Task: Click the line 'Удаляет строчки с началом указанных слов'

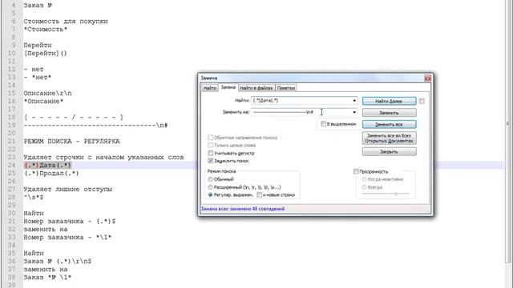Action: pyautogui.click(x=103, y=158)
